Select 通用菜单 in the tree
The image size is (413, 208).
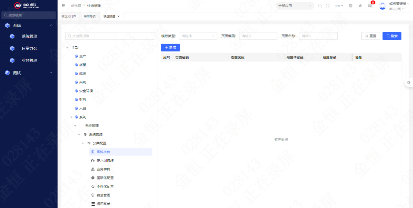click(103, 204)
